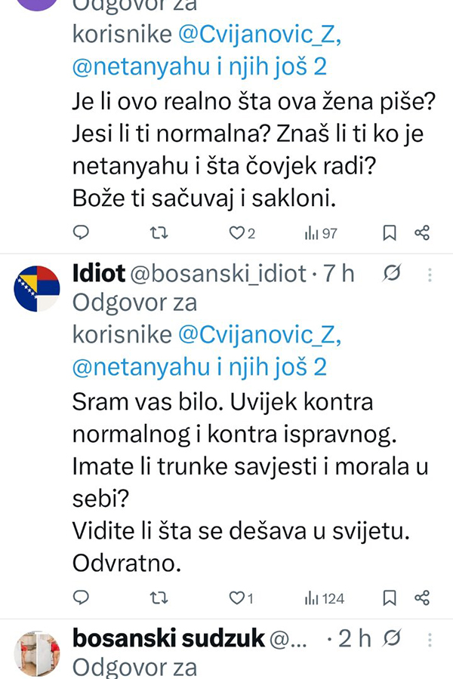Bookmark the tweet with 97 views
This screenshot has height=679, width=453.
pyautogui.click(x=390, y=233)
